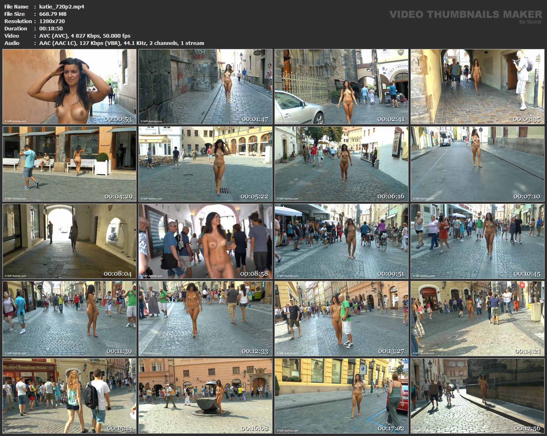Open the frame at 00:01:47

206,87
